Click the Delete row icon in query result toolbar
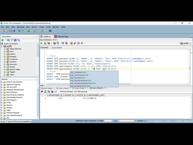 pyautogui.click(x=52, y=92)
